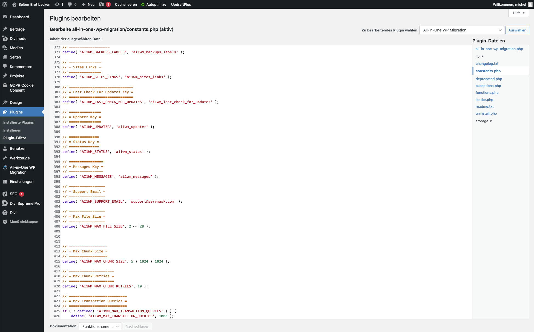Click the comments bubble icon in admin bar
Image resolution: width=534 pixels, height=332 pixels.
click(70, 4)
